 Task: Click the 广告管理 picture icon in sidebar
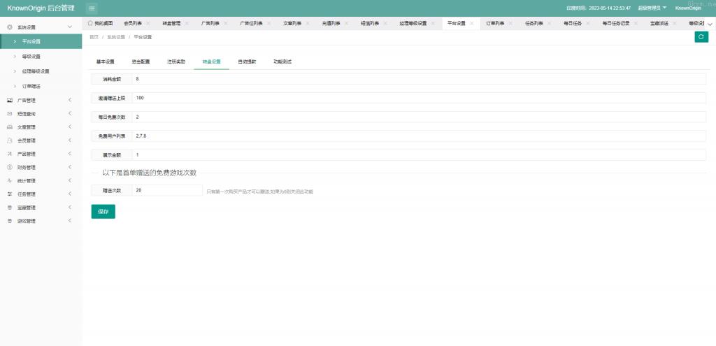10,101
